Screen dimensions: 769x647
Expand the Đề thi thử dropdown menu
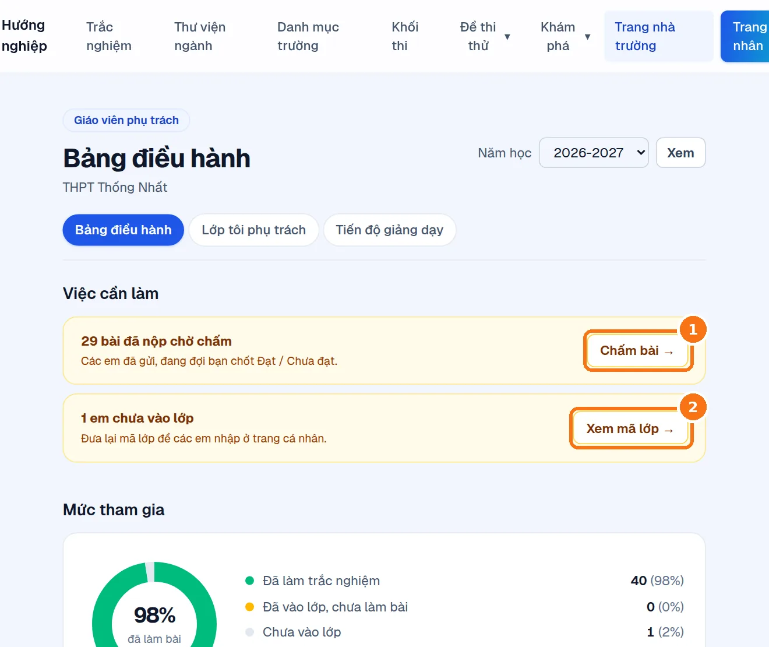[485, 36]
